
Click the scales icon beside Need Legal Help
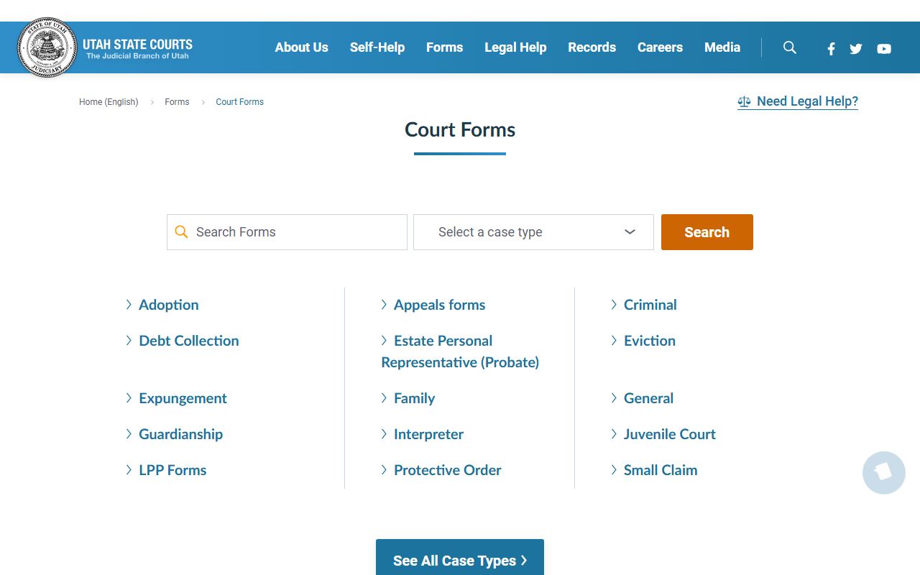[744, 102]
